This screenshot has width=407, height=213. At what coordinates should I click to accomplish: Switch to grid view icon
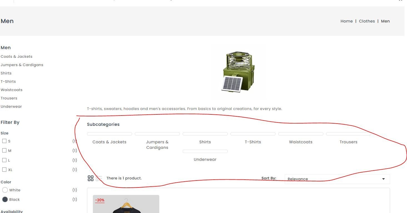(91, 178)
